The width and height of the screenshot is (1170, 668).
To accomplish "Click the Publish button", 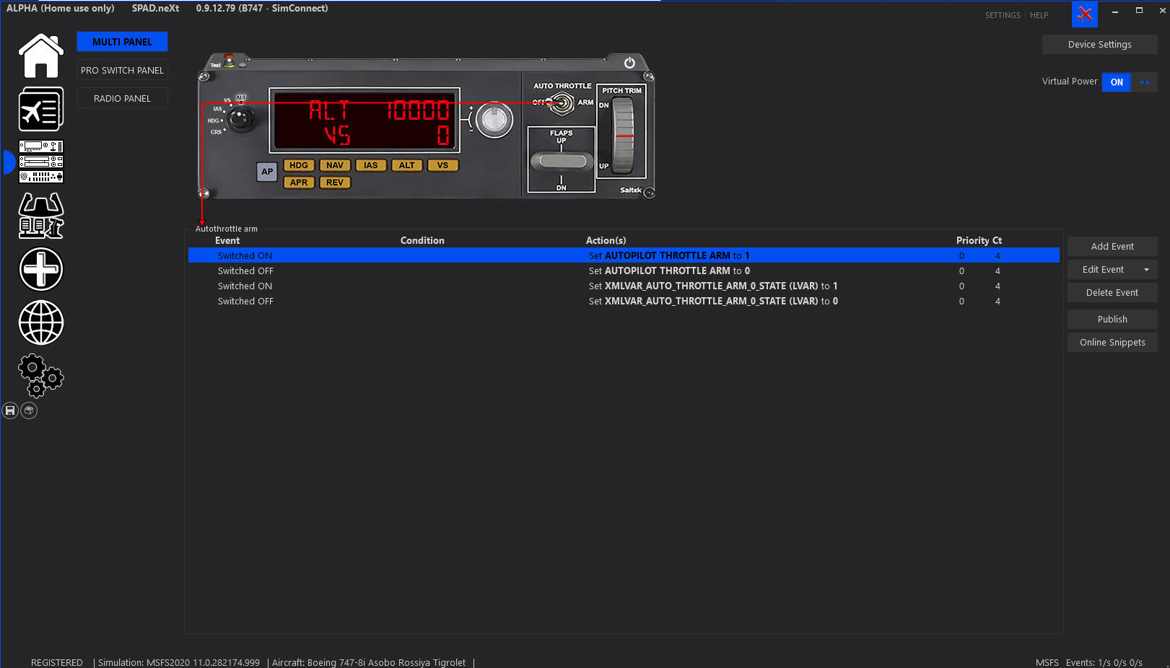I will (x=1112, y=319).
